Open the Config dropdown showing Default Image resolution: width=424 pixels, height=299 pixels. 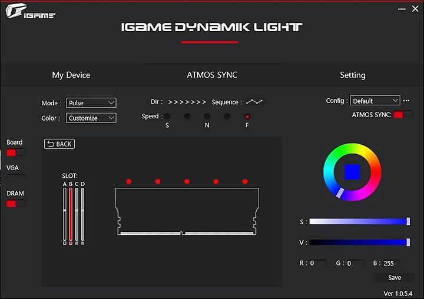[x=375, y=101]
